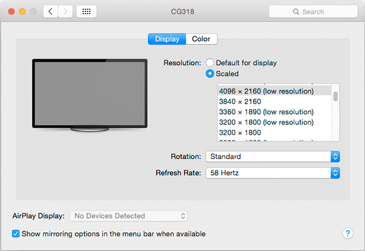The image size is (365, 251).
Task: Go back with the left arrow button
Action: tap(51, 11)
